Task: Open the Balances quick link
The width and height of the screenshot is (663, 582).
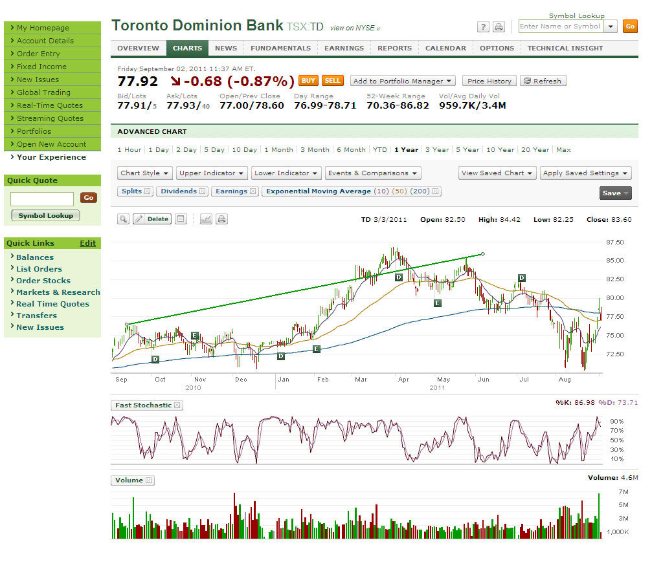Action: coord(35,257)
